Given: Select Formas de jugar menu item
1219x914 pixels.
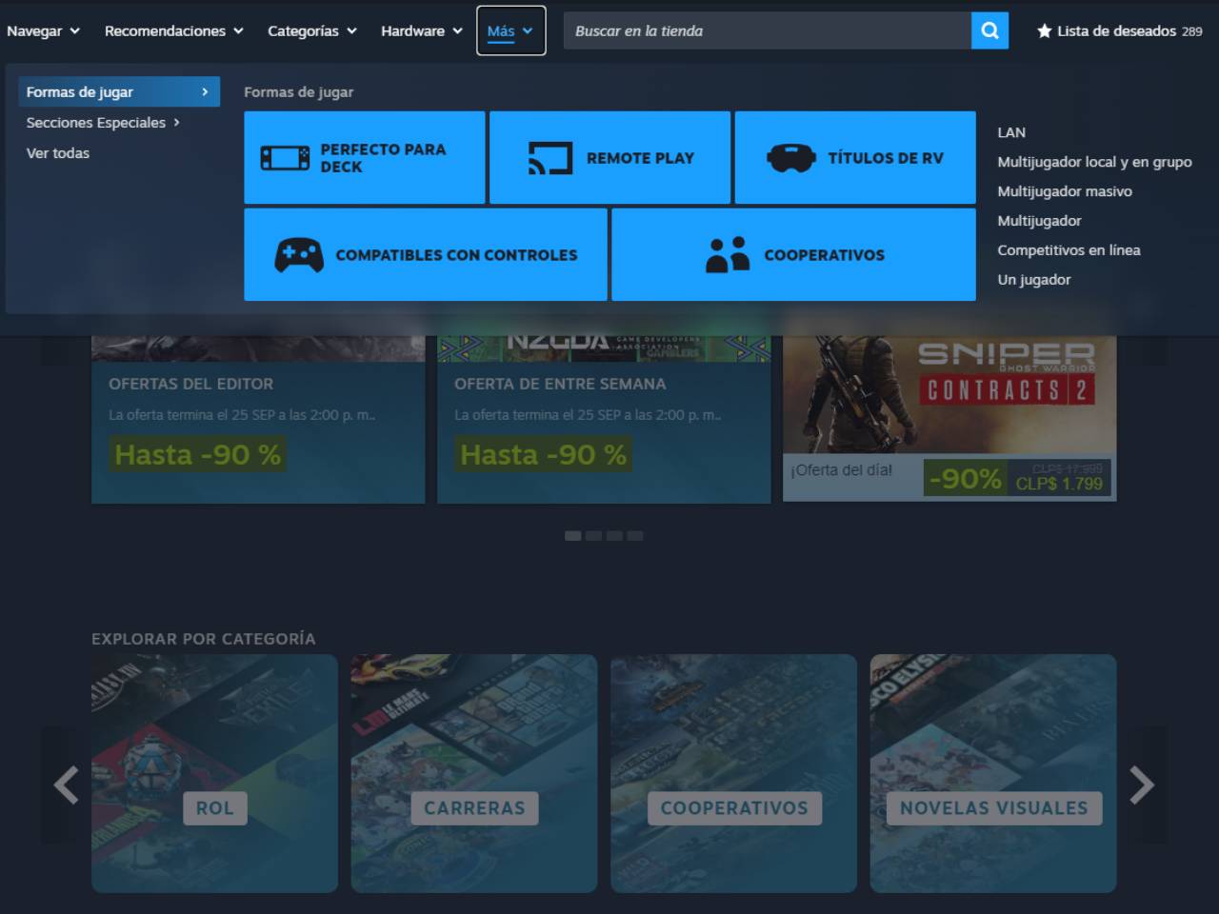Looking at the screenshot, I should pyautogui.click(x=118, y=92).
